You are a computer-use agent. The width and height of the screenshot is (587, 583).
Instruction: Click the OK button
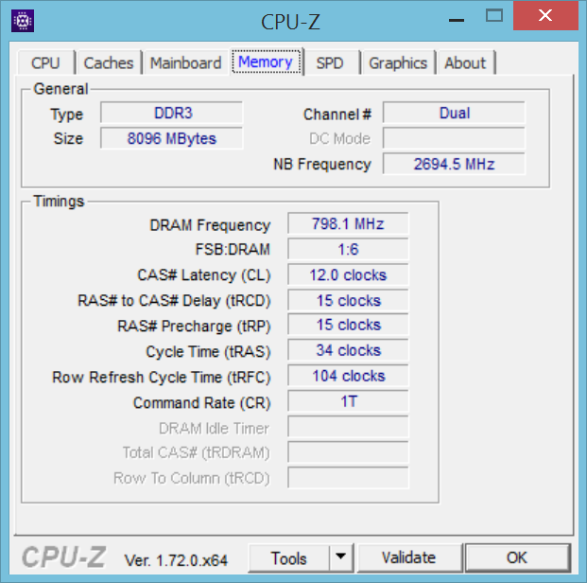(517, 557)
